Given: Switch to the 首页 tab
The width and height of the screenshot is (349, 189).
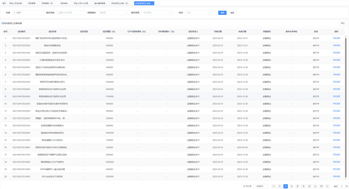Looking at the screenshot, I should (4, 3).
